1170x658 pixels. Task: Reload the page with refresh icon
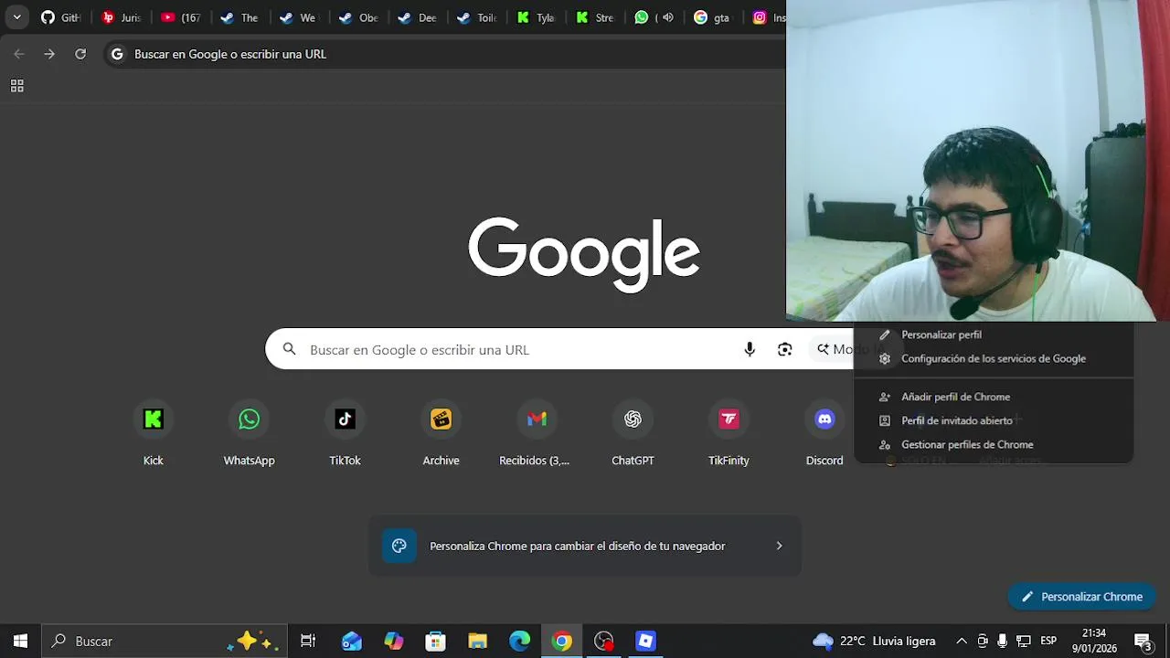coord(80,54)
